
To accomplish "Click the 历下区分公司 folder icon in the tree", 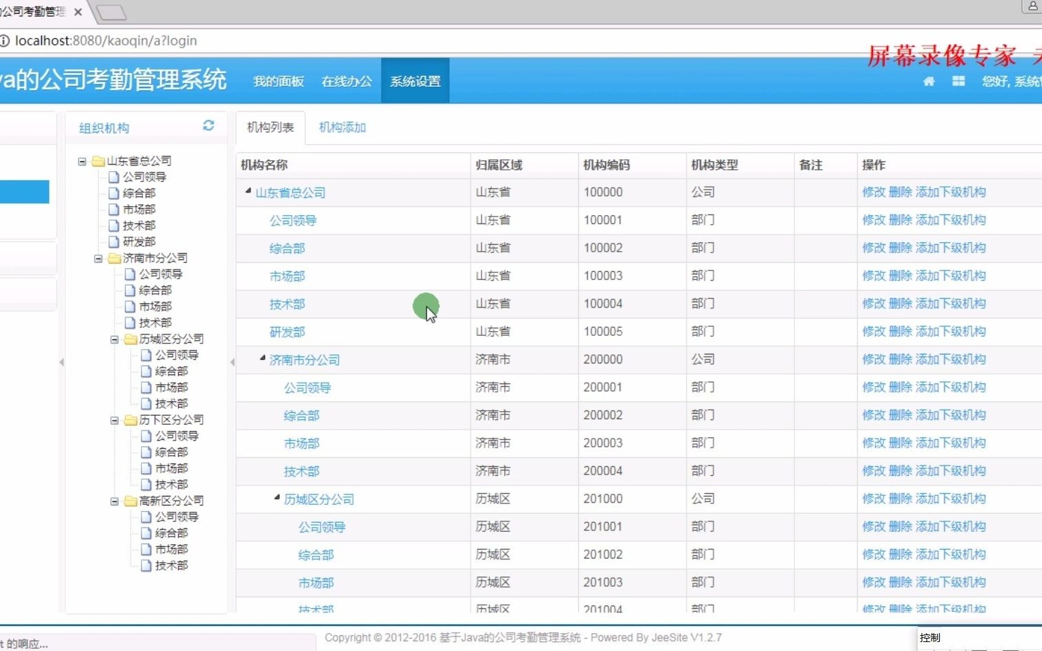I will click(131, 420).
